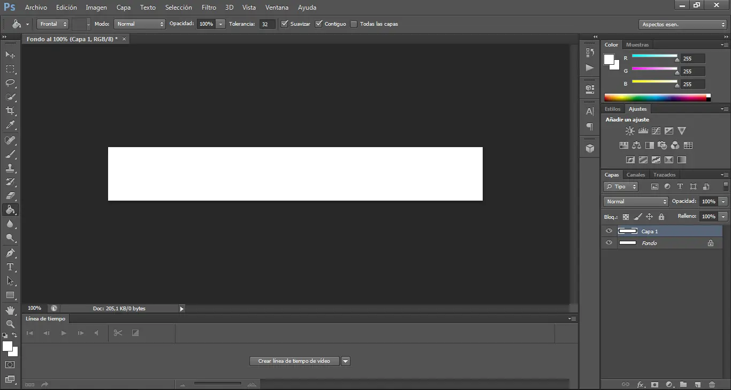Select the Lasso tool
This screenshot has height=390, width=731.
(10, 83)
